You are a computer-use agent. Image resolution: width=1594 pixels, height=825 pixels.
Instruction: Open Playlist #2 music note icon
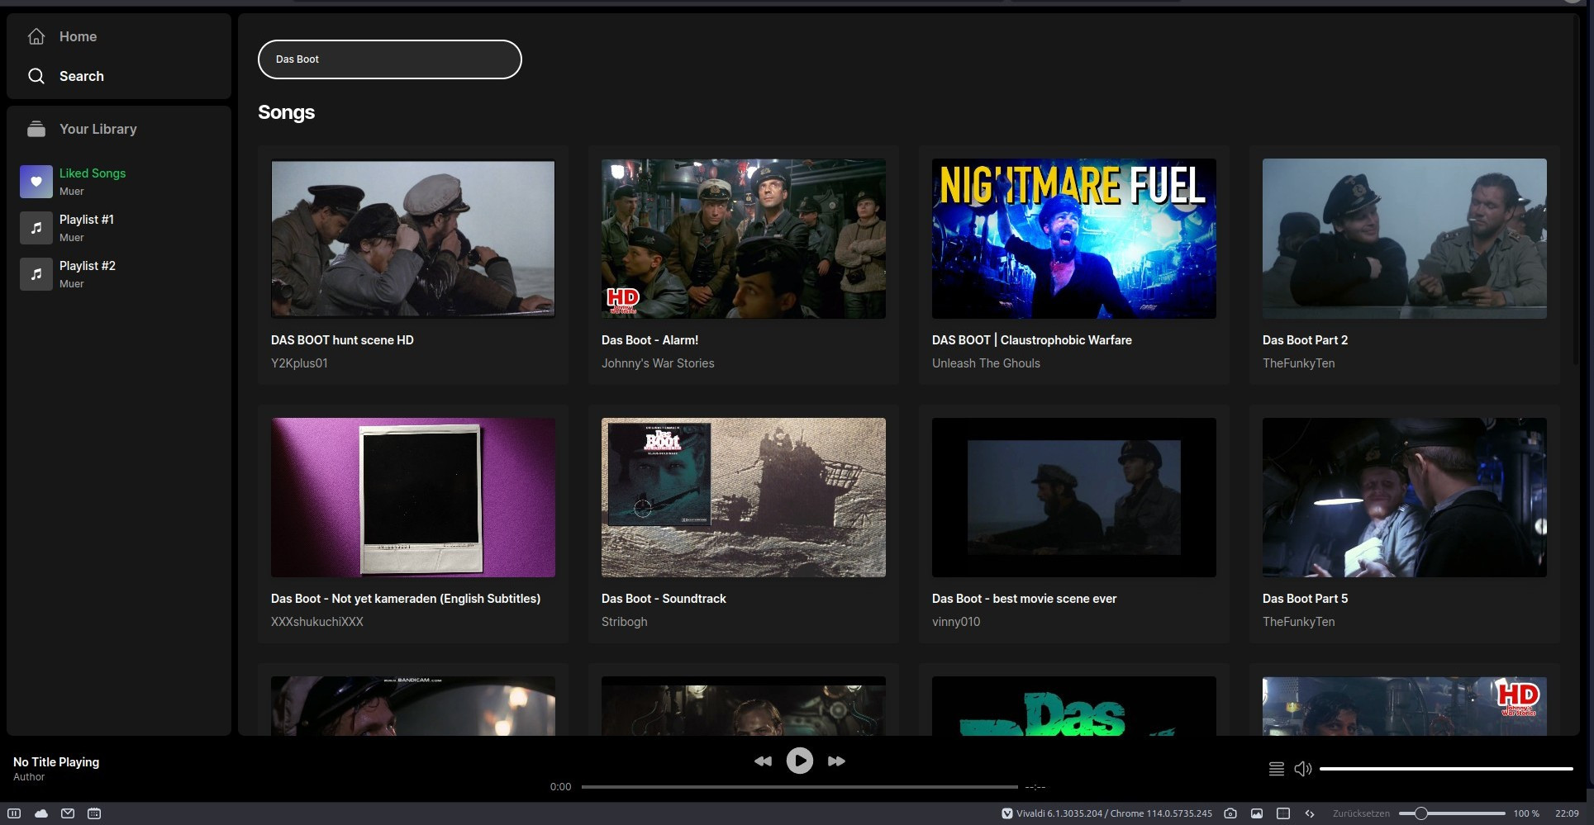[36, 274]
